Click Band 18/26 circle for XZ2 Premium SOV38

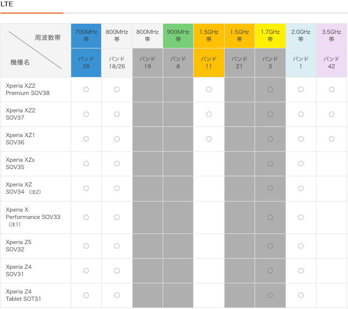[117, 89]
